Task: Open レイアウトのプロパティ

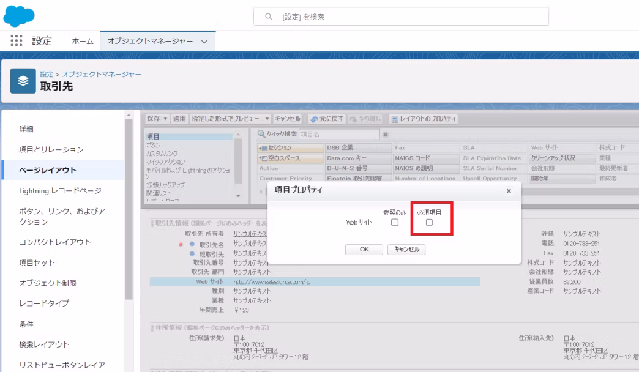Action: click(x=423, y=119)
